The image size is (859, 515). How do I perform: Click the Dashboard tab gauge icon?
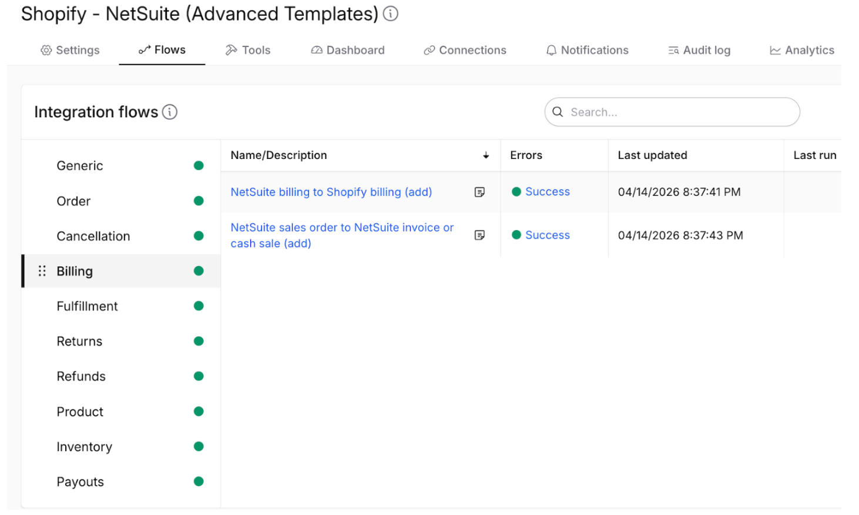click(317, 50)
